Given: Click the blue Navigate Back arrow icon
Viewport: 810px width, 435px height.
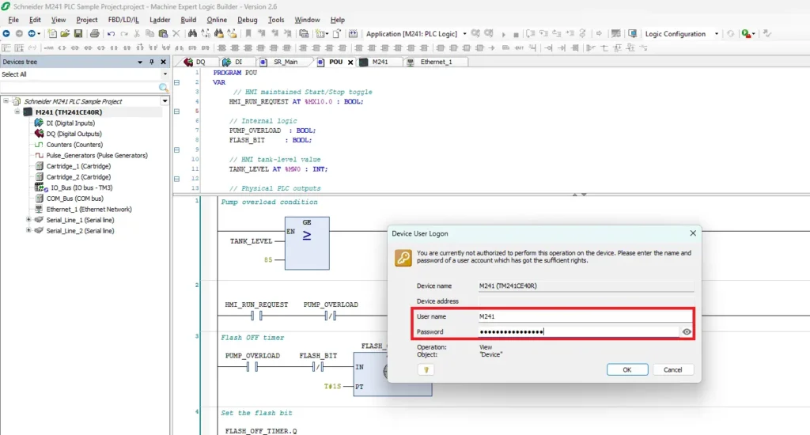Looking at the screenshot, I should [x=6, y=33].
